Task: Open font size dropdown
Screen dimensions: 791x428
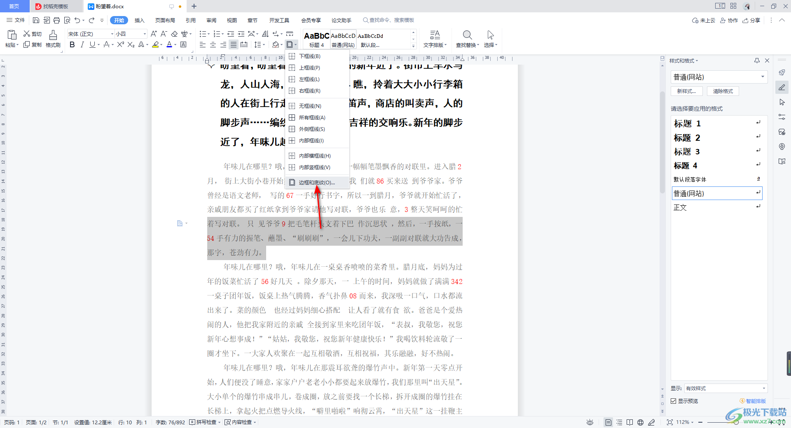Action: point(145,34)
